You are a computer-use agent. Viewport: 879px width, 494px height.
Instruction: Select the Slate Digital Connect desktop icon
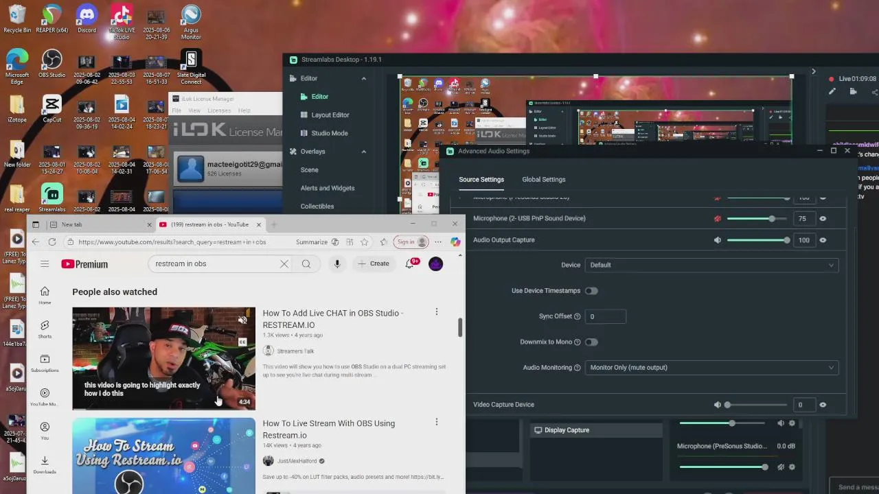pyautogui.click(x=191, y=66)
